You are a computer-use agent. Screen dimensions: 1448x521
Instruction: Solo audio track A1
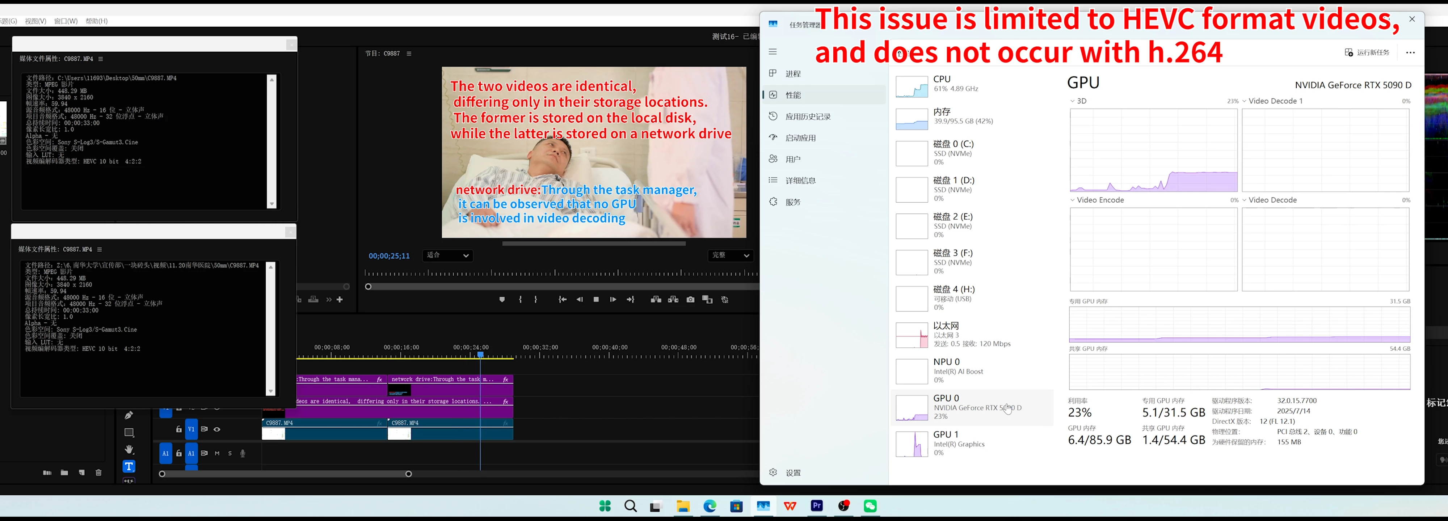[x=230, y=454]
